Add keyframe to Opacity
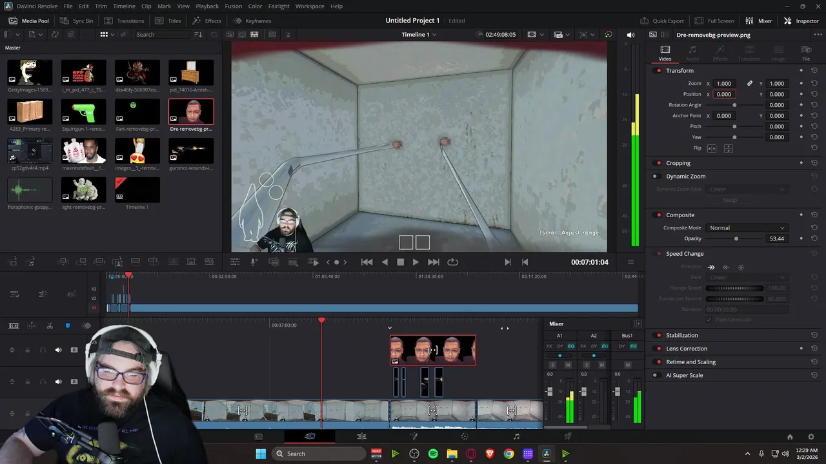This screenshot has width=826, height=464. 801,238
